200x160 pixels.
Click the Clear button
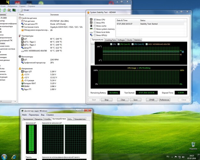[x=123, y=100]
